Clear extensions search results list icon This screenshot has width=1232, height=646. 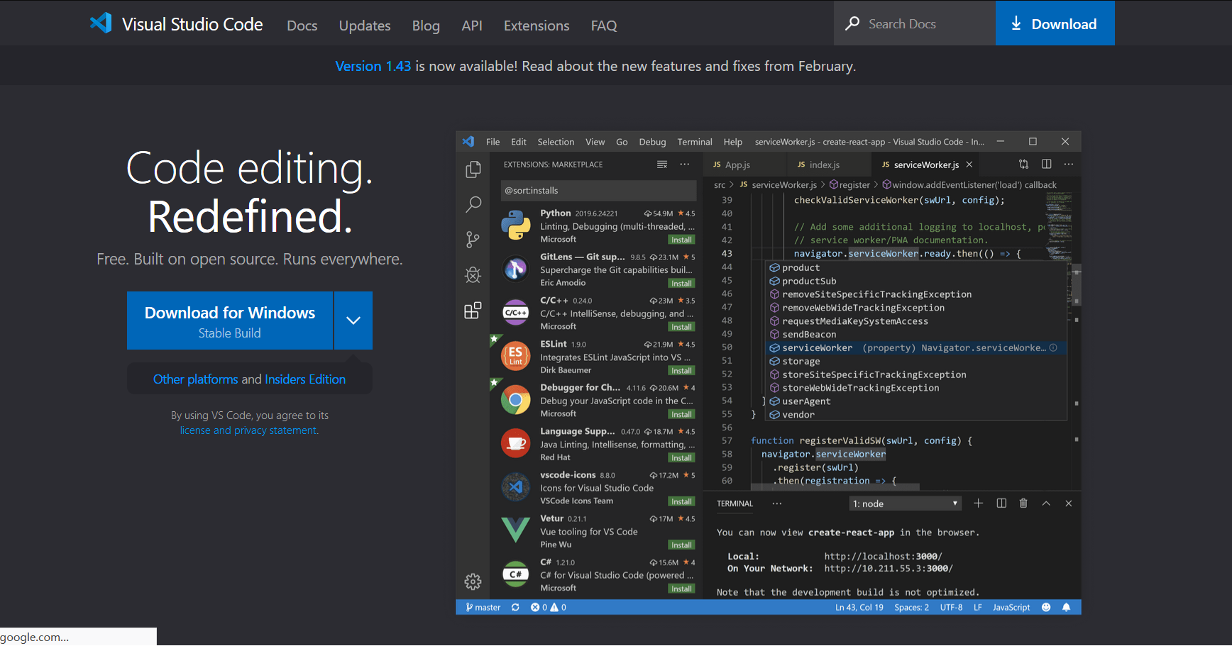[662, 165]
